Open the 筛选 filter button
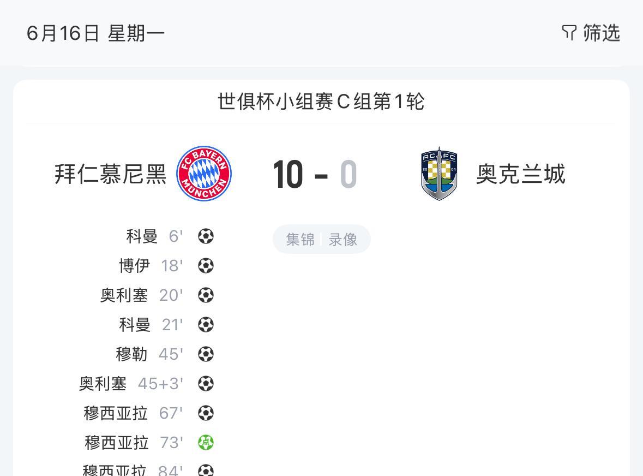643x476 pixels. click(591, 33)
